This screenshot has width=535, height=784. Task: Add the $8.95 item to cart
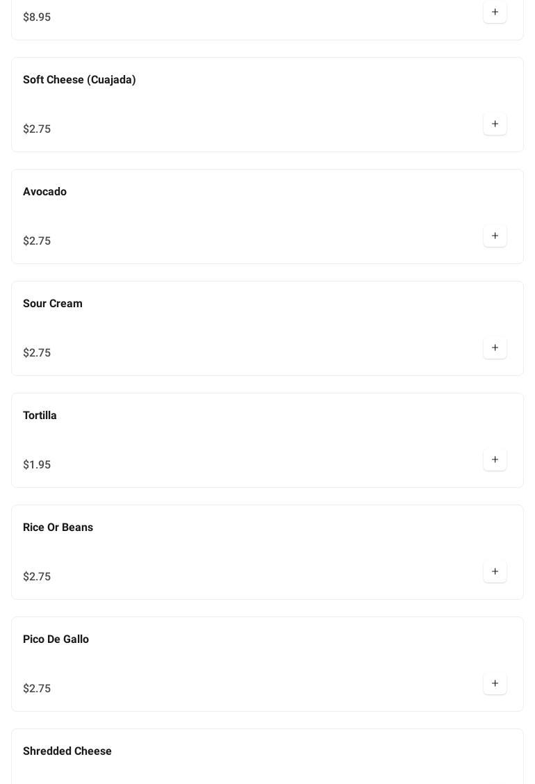495,13
